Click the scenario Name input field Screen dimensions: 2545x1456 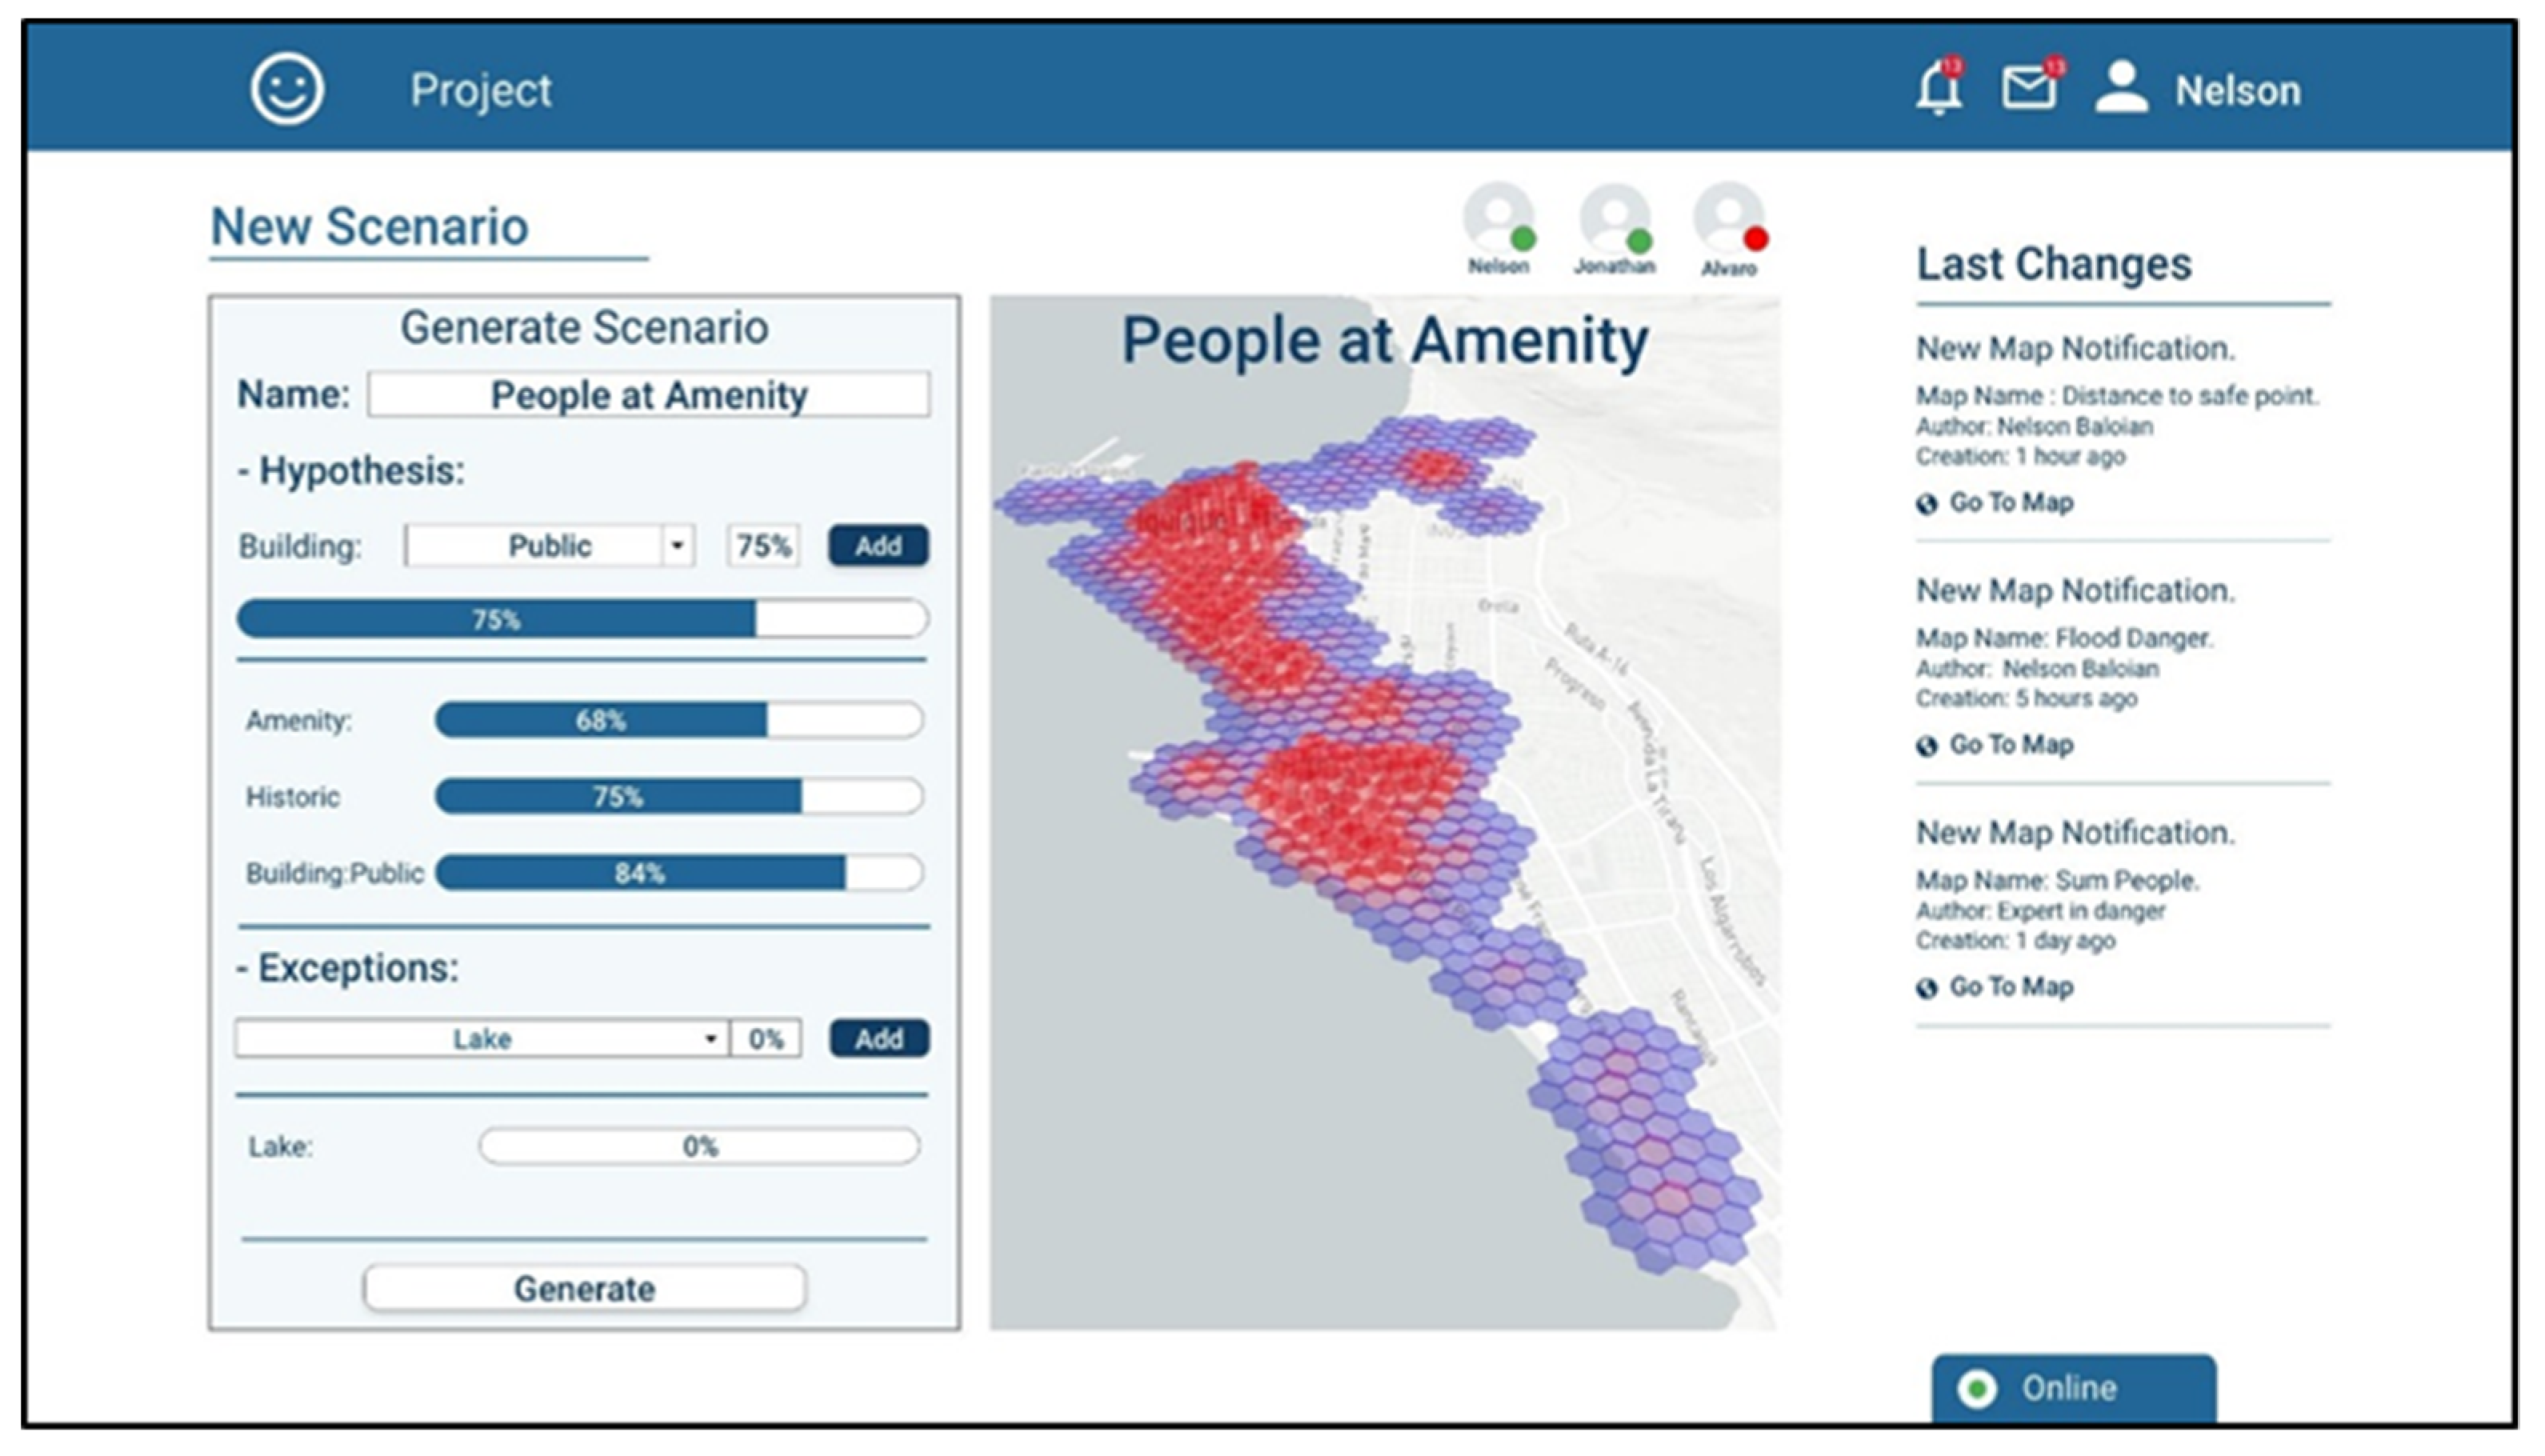coord(648,395)
